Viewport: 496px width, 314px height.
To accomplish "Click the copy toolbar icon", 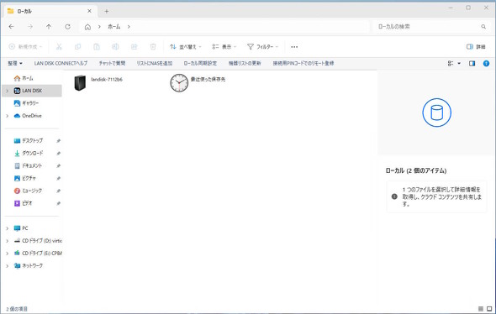I will (77, 47).
